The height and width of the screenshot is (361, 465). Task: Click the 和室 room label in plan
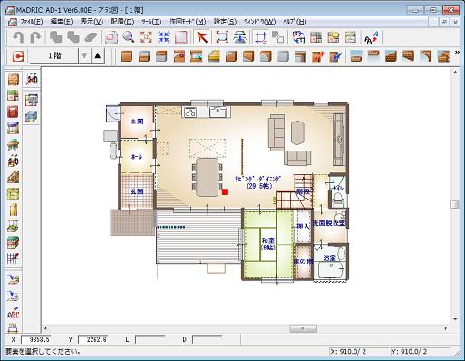[268, 240]
